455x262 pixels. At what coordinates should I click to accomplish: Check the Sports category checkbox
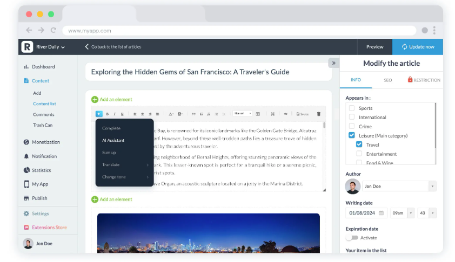[x=352, y=108]
